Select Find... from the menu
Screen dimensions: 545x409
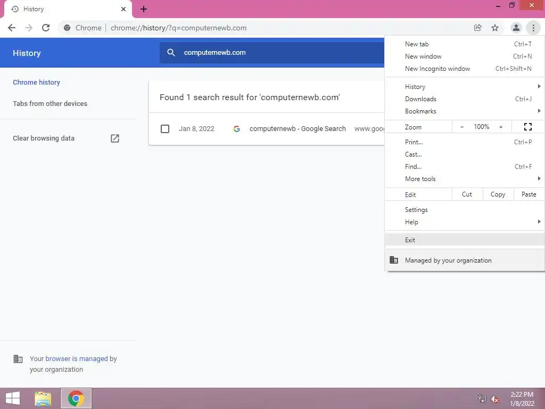click(465, 167)
